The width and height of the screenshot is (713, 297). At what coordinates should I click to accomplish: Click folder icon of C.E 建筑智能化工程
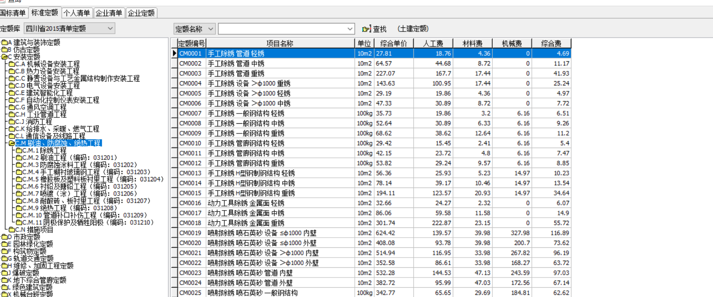12,93
